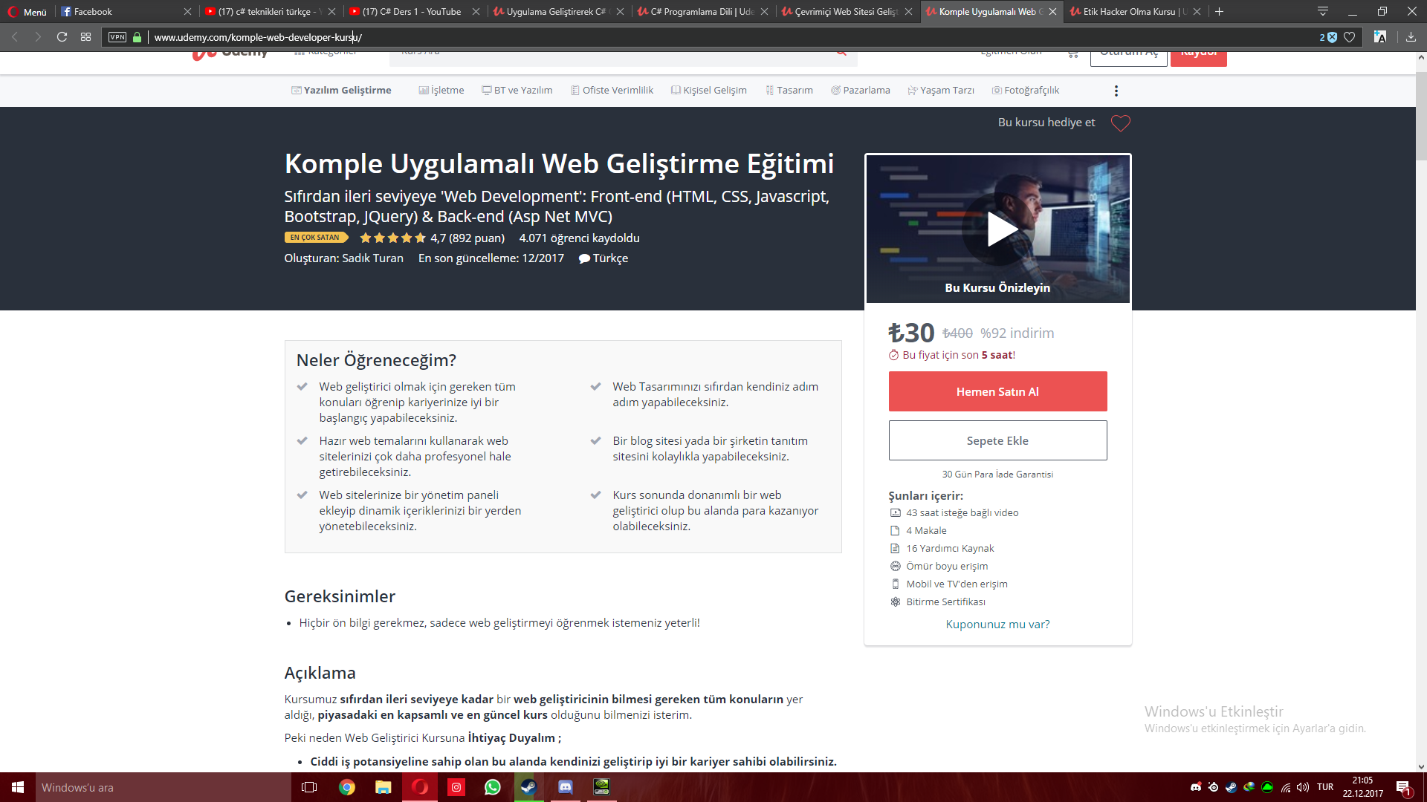Viewport: 1427px width, 802px height.
Task: Bookmark page with heart icon in address bar
Action: (x=1350, y=37)
